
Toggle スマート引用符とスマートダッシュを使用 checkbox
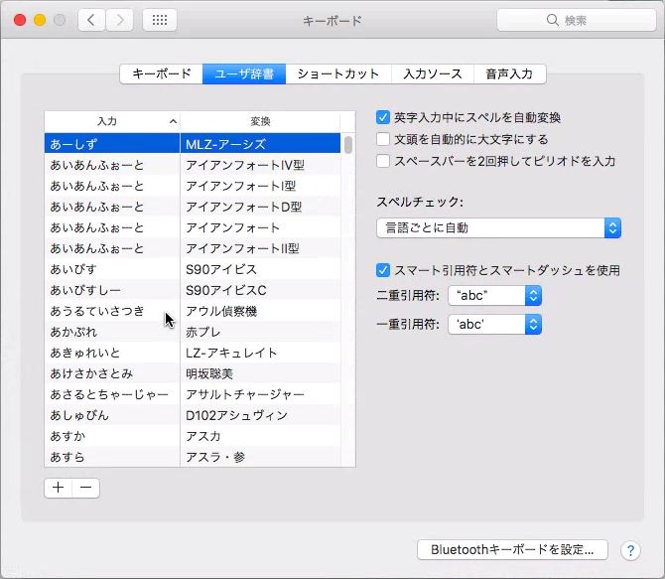coord(383,270)
